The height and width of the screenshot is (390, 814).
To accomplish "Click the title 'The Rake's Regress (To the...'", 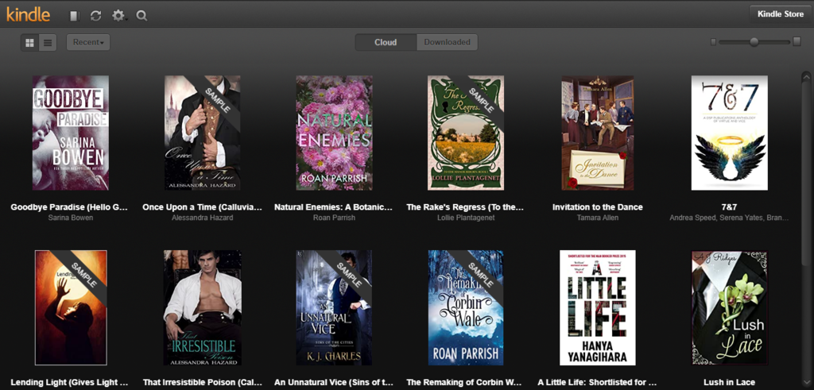I will [465, 207].
